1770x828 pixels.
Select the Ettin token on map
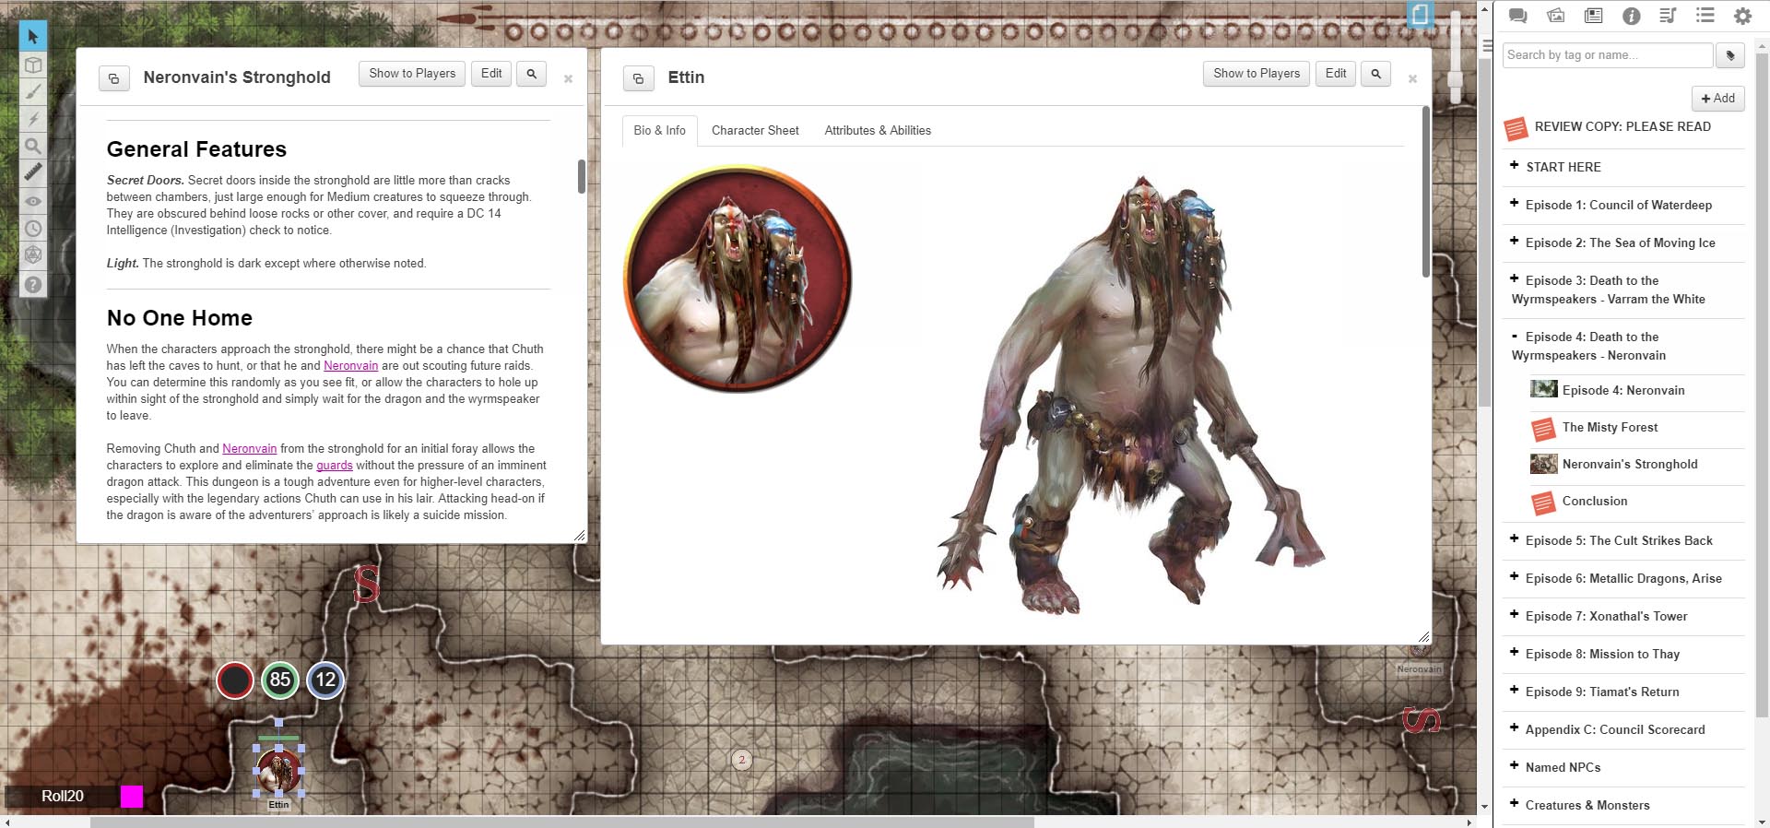278,771
